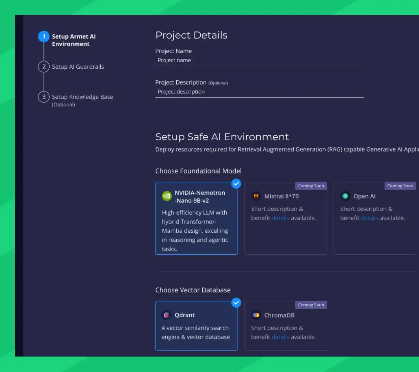
Task: Open the Setup Knowledge Base step
Action: click(x=82, y=97)
